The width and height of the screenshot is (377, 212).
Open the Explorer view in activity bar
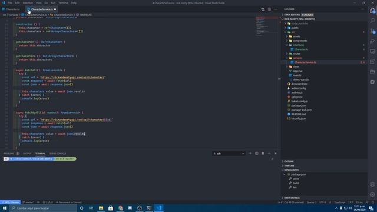[372, 11]
